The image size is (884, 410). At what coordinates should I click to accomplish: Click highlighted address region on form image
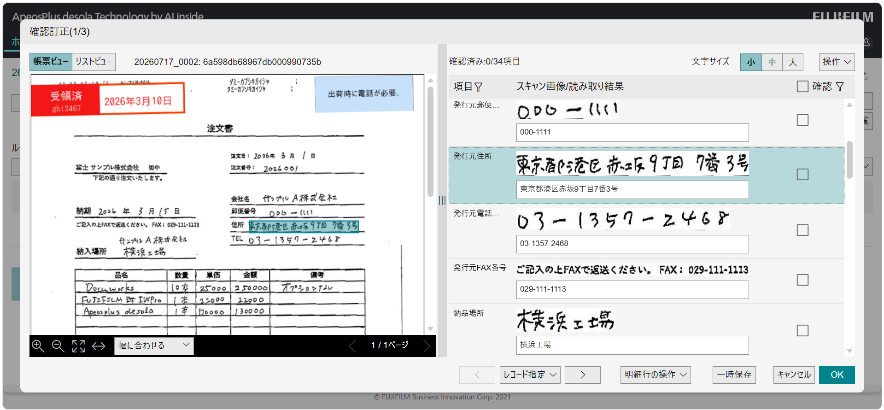pos(304,226)
